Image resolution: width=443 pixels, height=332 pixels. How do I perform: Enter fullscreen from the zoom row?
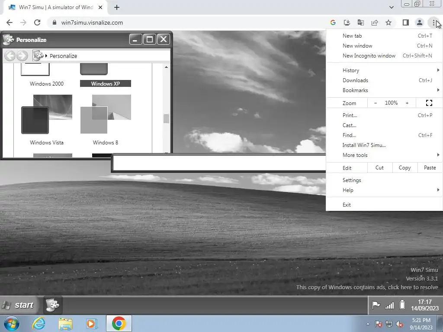click(x=429, y=103)
